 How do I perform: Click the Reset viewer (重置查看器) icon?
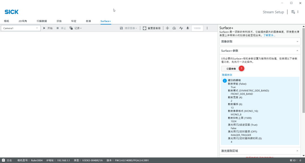tap(145, 28)
